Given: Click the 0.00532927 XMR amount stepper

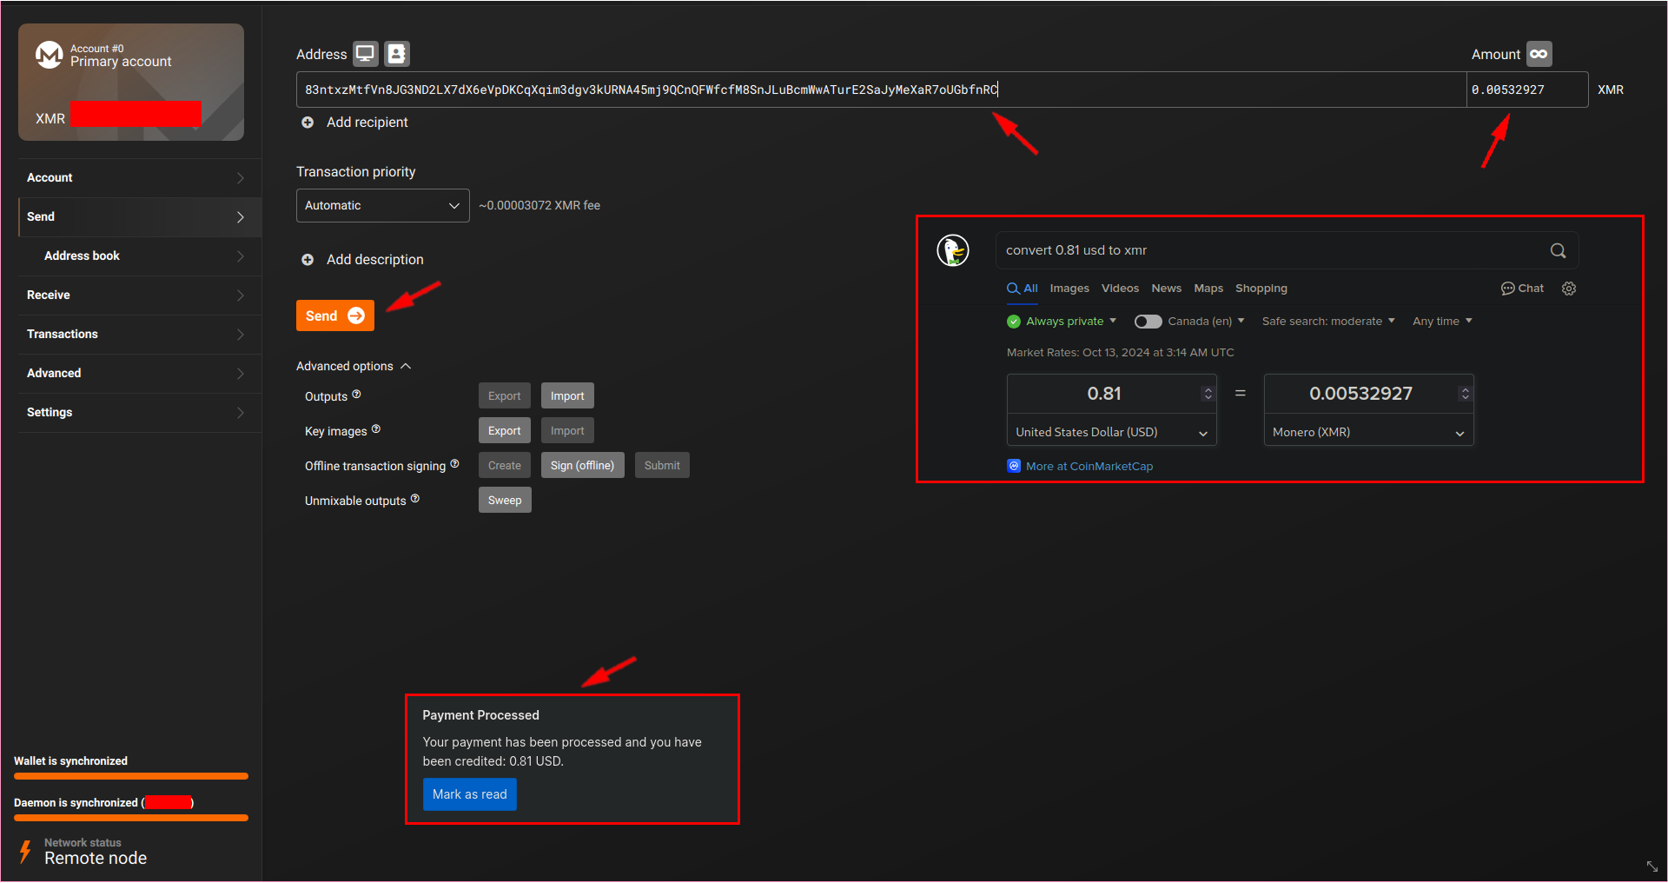Looking at the screenshot, I should (1465, 394).
